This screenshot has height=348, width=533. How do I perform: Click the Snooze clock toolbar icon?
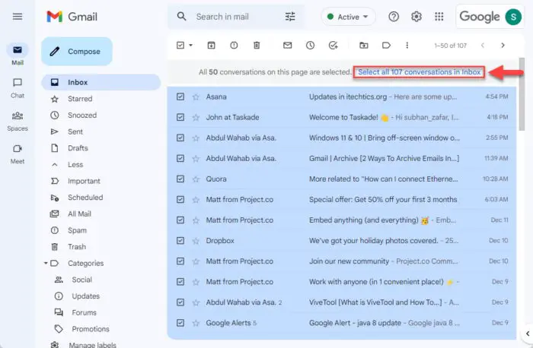(x=311, y=46)
